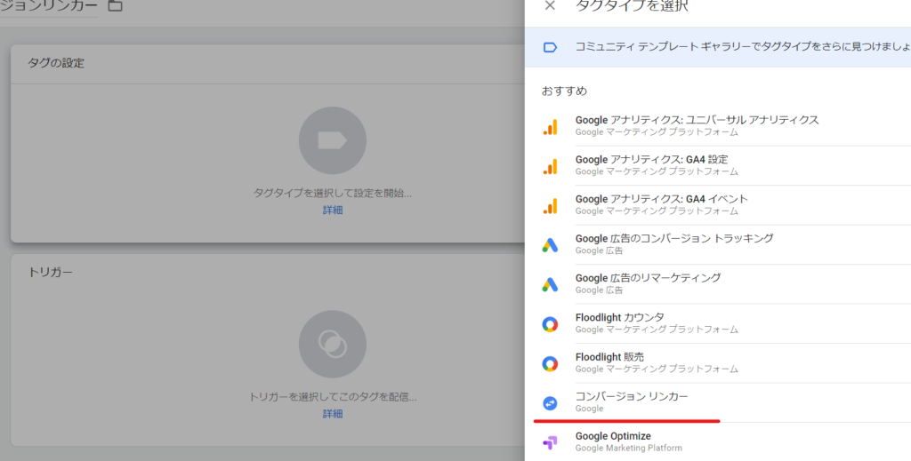Screen dimensions: 911x461
Task: Open the 詳細 link under trigger section
Action: coord(333,414)
